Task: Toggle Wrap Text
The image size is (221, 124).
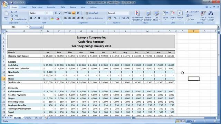Action: tap(92, 13)
